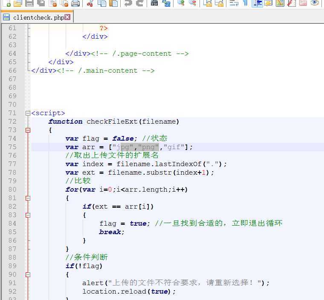Click the comment '//取出上传文件的扩展名' on line 76
Image resolution: width=324 pixels, height=300 pixels.
pos(112,156)
